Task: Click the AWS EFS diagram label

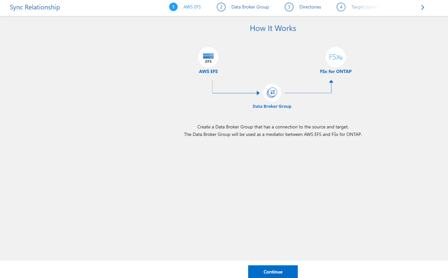Action: coord(208,71)
